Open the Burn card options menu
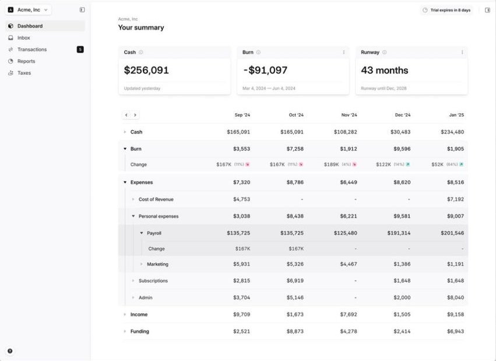496x361 pixels. (x=343, y=52)
